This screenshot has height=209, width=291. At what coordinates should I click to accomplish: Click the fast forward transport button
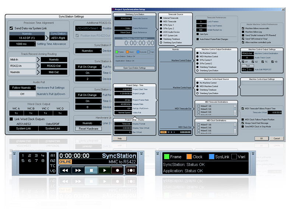[78, 170]
